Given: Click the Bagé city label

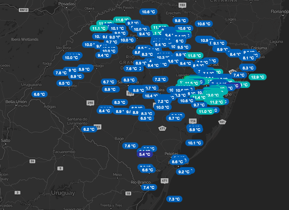Looking at the screenshot, I should (x=119, y=139).
